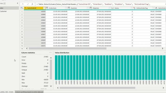166x93 pixels.
Task: Select the SalesOrderID column header
Action: click(x=35, y=8)
